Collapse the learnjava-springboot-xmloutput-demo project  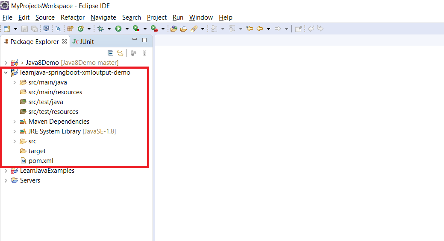point(6,73)
